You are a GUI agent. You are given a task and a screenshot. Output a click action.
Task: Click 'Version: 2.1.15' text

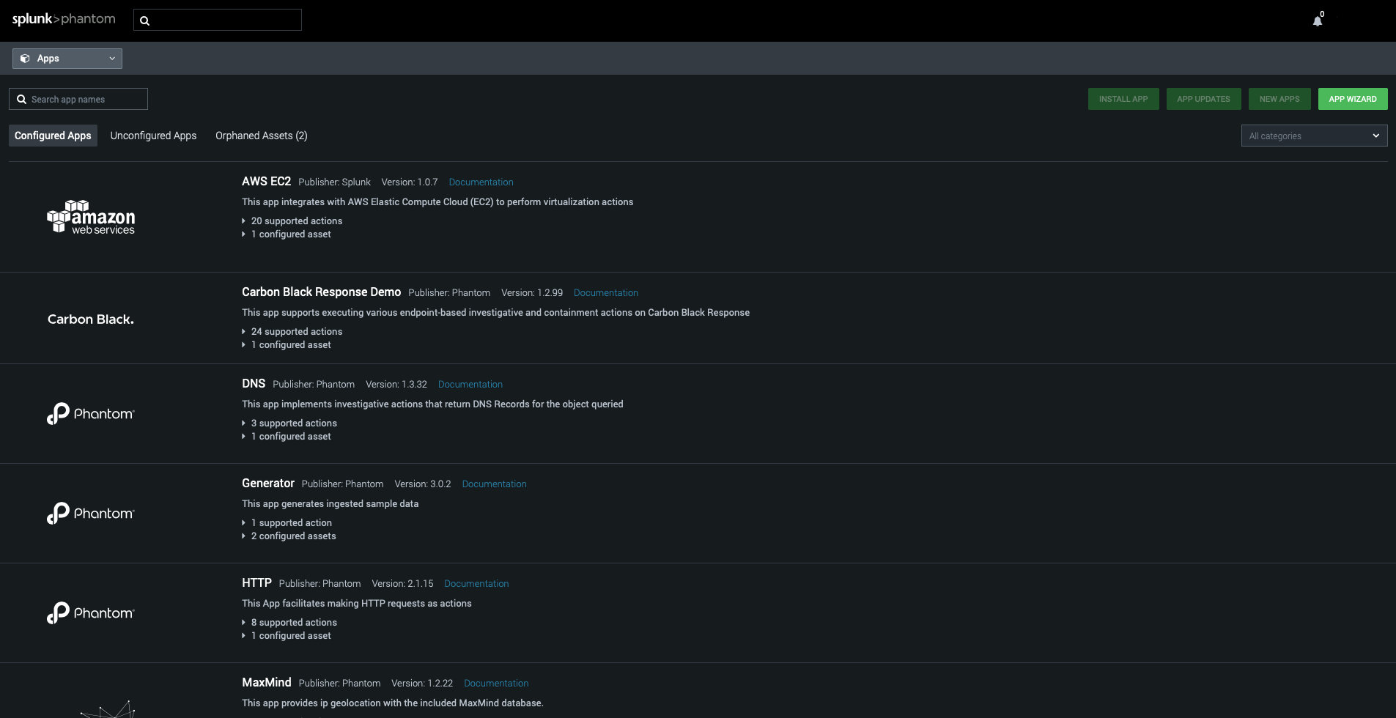tap(402, 584)
